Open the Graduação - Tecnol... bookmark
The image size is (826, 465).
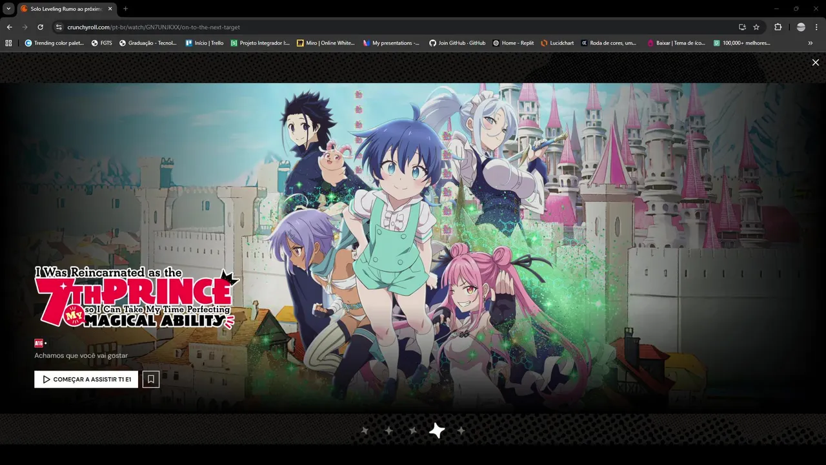coord(148,43)
